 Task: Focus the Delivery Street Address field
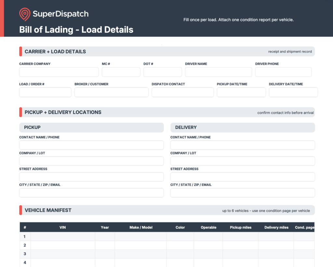tap(243, 177)
